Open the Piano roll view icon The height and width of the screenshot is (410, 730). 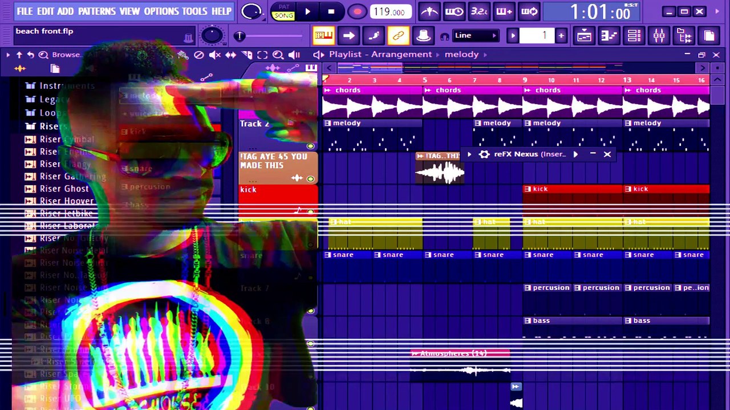tap(609, 36)
